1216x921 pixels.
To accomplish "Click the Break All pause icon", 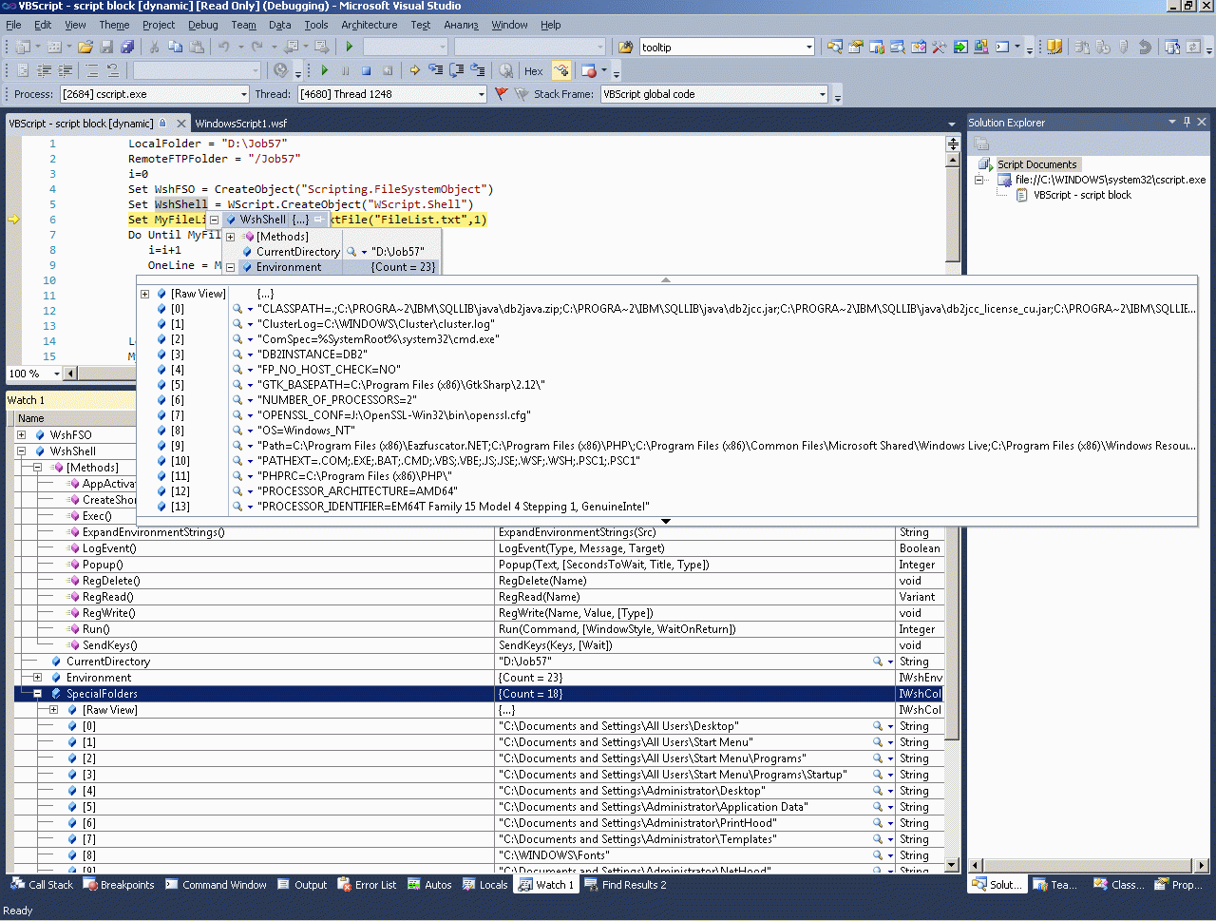I will (x=346, y=70).
